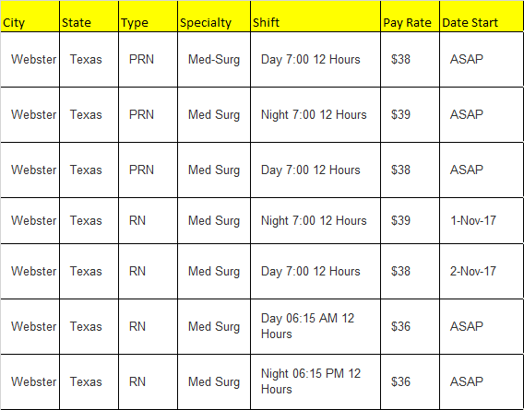The width and height of the screenshot is (524, 410).
Task: Click the first row PRN type cell
Action: click(148, 60)
